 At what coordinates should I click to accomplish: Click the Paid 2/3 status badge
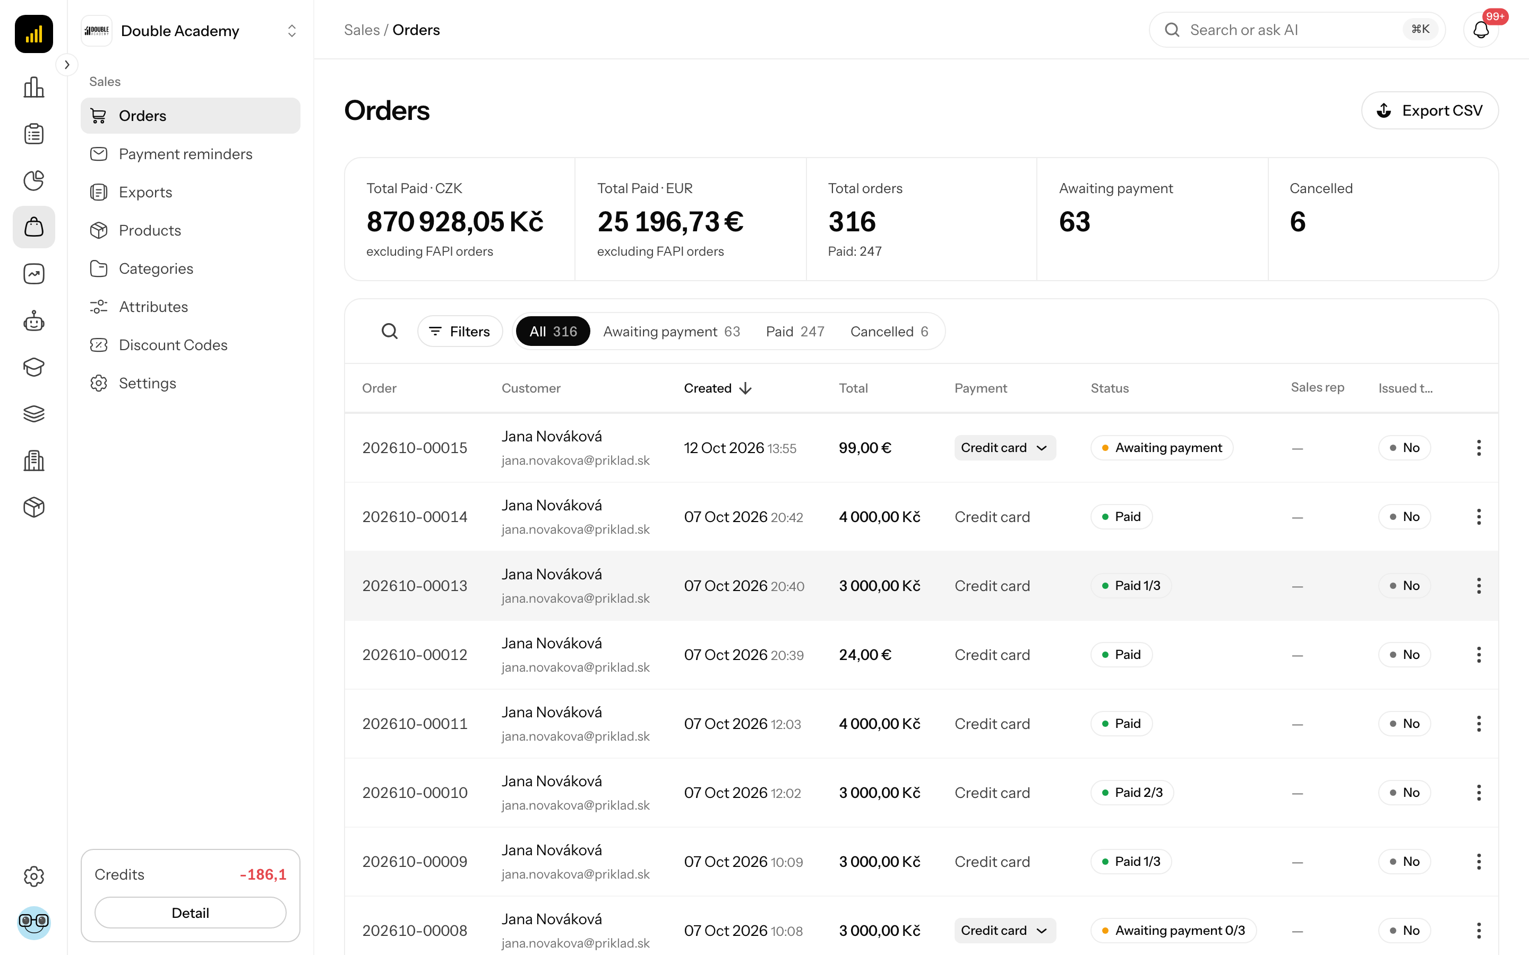(x=1131, y=793)
